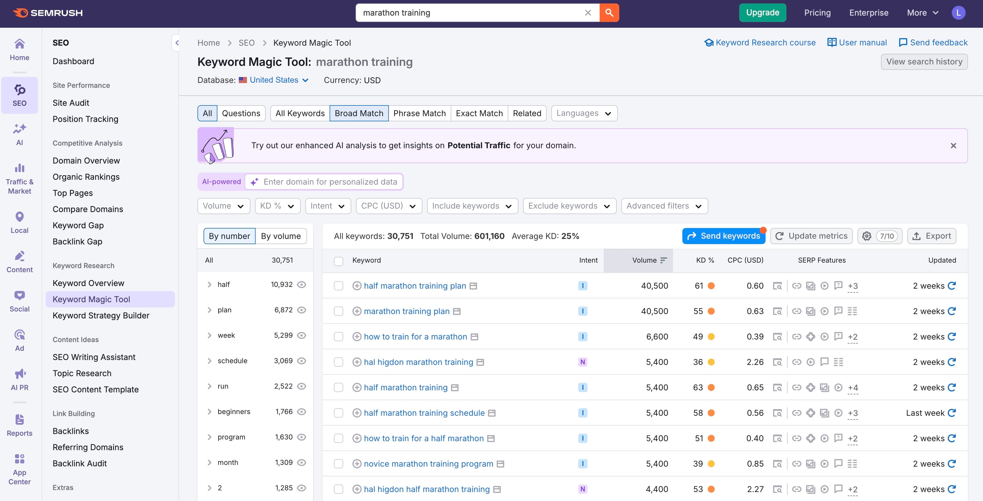Click the View search history button
The height and width of the screenshot is (501, 983).
(x=924, y=61)
